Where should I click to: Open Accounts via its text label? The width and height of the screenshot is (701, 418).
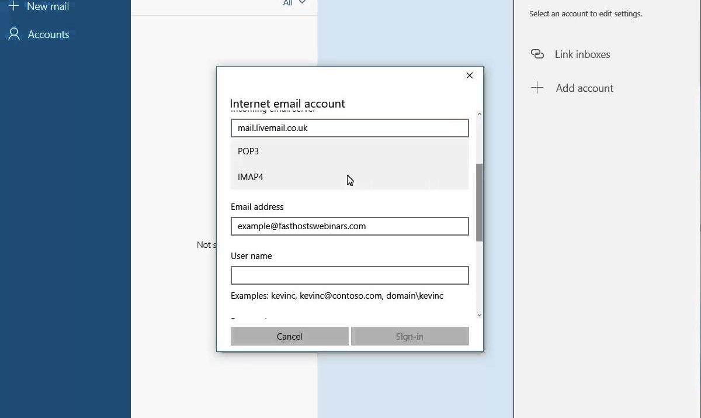48,34
